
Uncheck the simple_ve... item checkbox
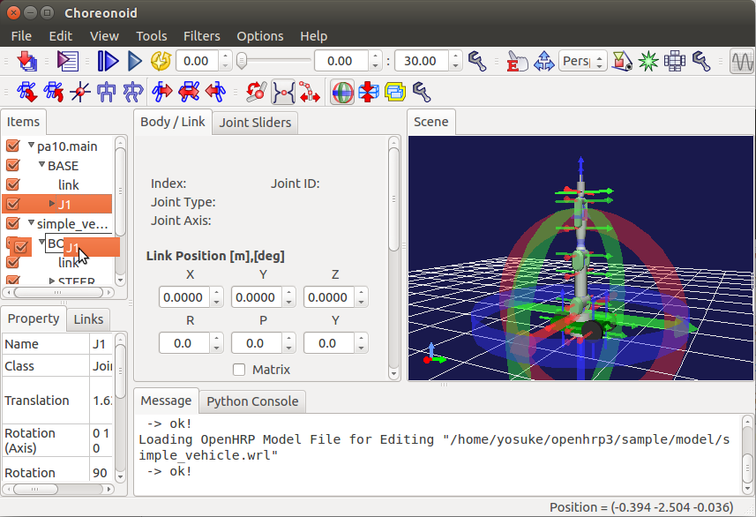(x=13, y=223)
